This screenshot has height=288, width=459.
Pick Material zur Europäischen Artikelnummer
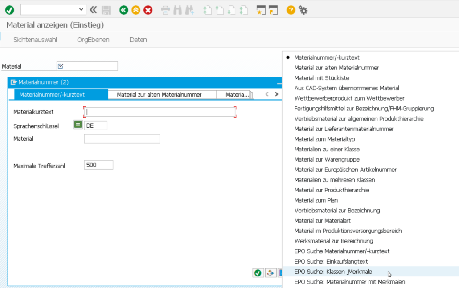click(345, 170)
